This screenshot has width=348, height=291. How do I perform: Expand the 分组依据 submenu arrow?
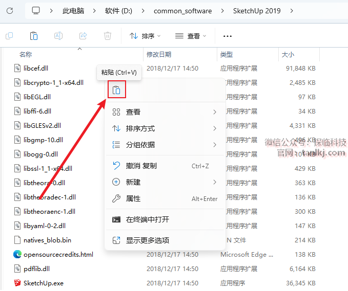point(215,145)
